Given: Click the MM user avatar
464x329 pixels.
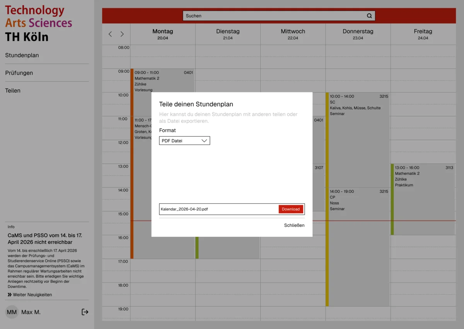Looking at the screenshot, I should (x=12, y=312).
